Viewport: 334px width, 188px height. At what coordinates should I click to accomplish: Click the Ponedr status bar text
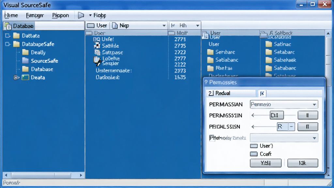11,183
